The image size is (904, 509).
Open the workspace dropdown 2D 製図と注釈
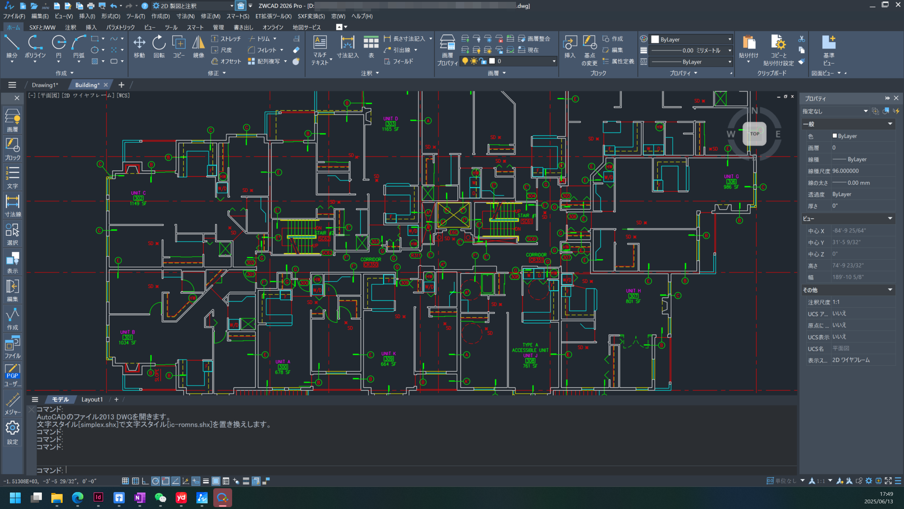[193, 6]
